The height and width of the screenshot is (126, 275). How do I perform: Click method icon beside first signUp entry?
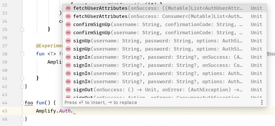pyautogui.click(x=68, y=41)
